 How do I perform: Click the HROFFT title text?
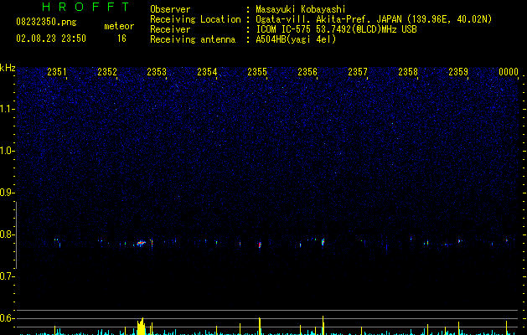(85, 7)
